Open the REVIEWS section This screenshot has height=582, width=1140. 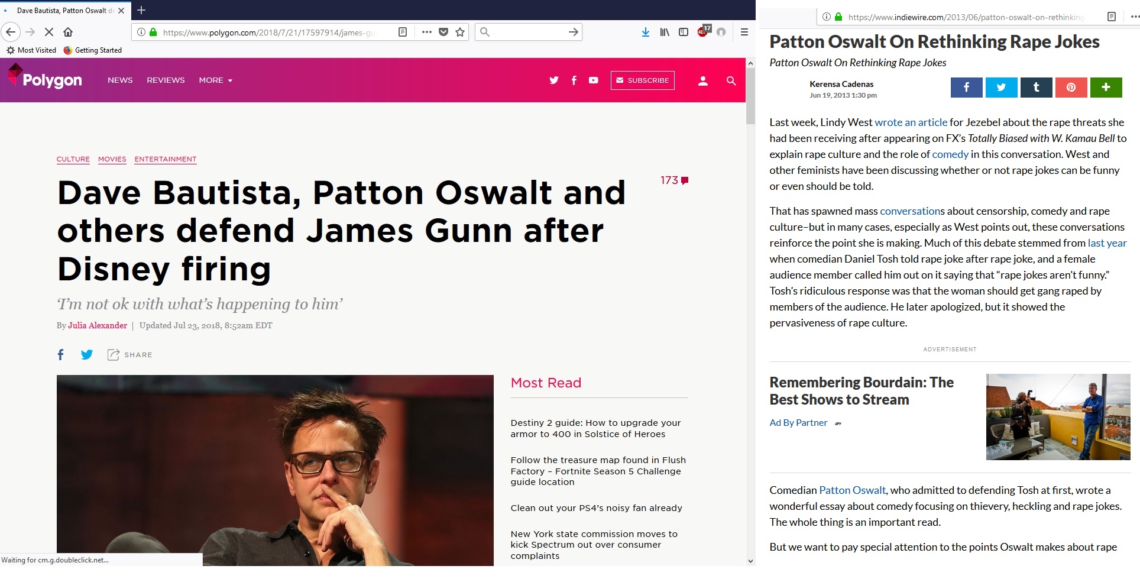tap(166, 80)
